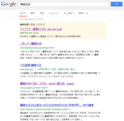Click お取引窓口 breadcrumb in the daiwa.jp result
The image size is (124, 121).
click(44, 69)
